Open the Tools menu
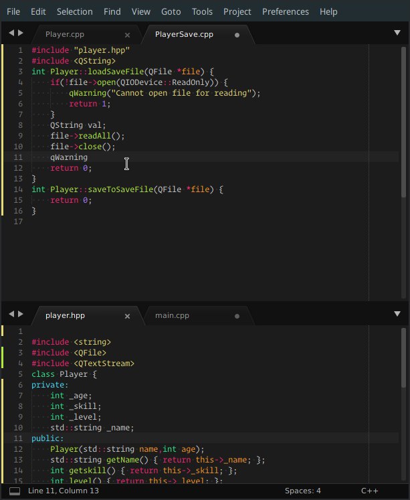Screen dimensions: 410x500 click(202, 11)
